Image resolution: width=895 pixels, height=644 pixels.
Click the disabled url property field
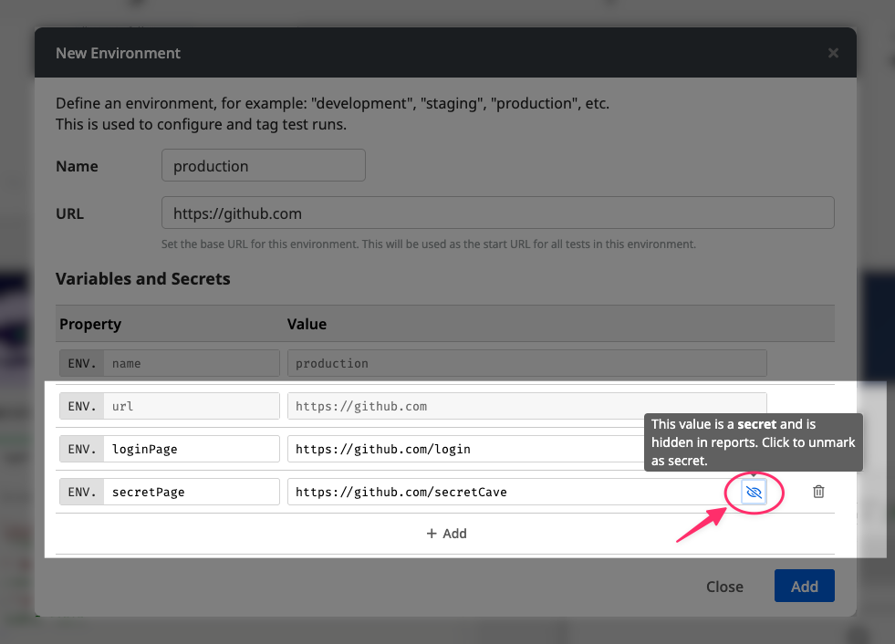[190, 406]
